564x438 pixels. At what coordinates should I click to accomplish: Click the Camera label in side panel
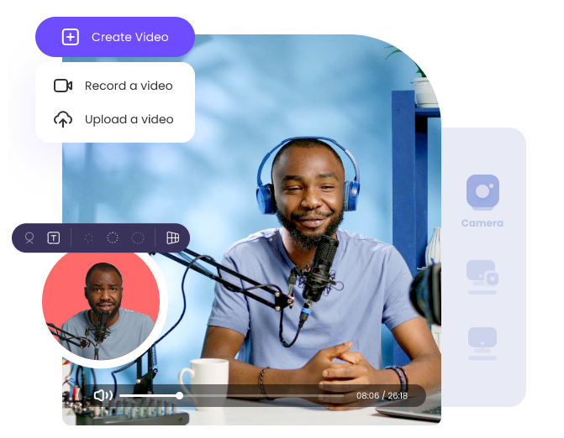click(x=482, y=223)
